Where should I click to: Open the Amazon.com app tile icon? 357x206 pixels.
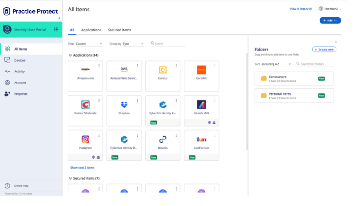tap(85, 69)
